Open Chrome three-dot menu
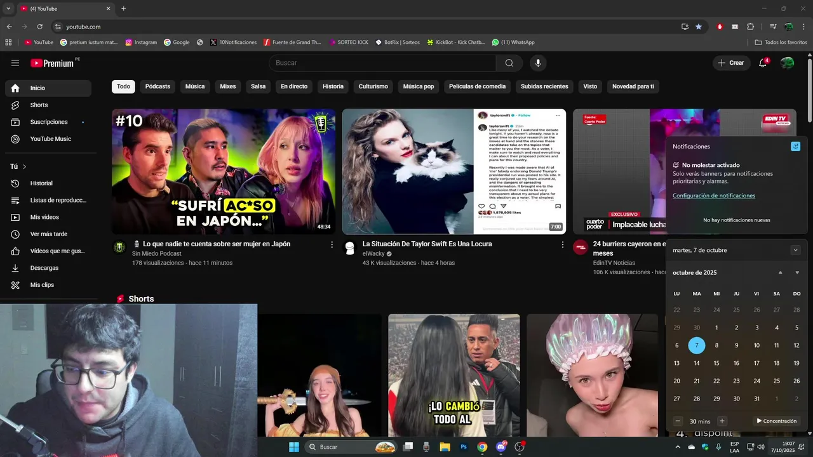The width and height of the screenshot is (813, 457). pos(803,27)
